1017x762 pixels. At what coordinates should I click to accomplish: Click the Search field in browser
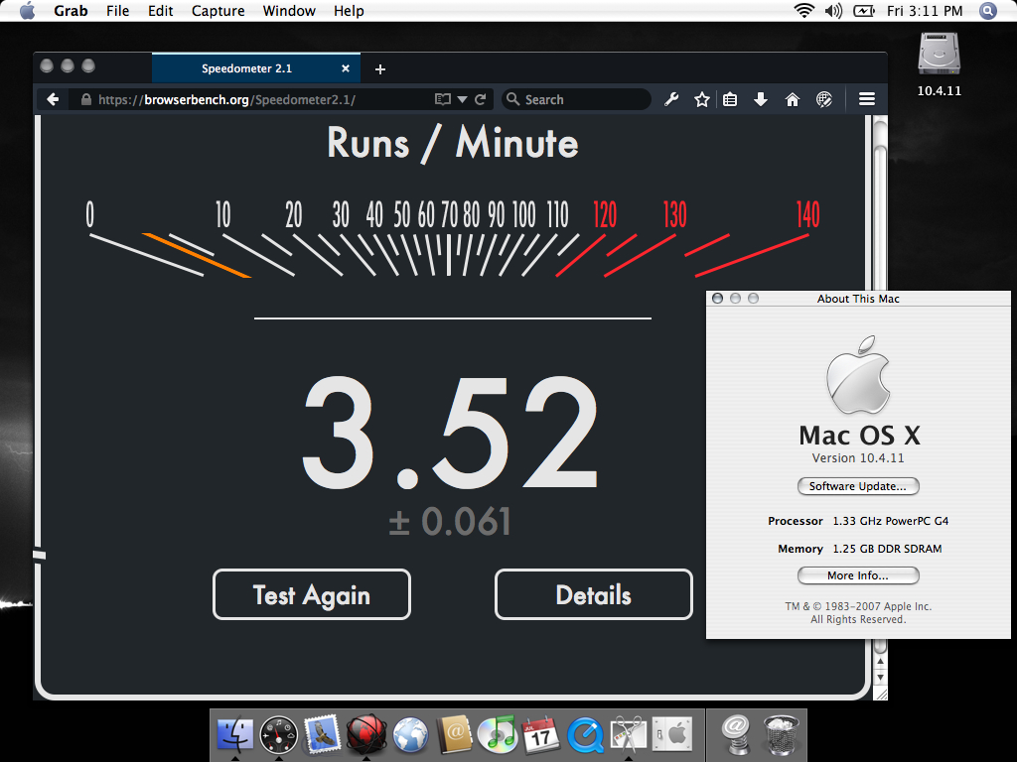[576, 99]
